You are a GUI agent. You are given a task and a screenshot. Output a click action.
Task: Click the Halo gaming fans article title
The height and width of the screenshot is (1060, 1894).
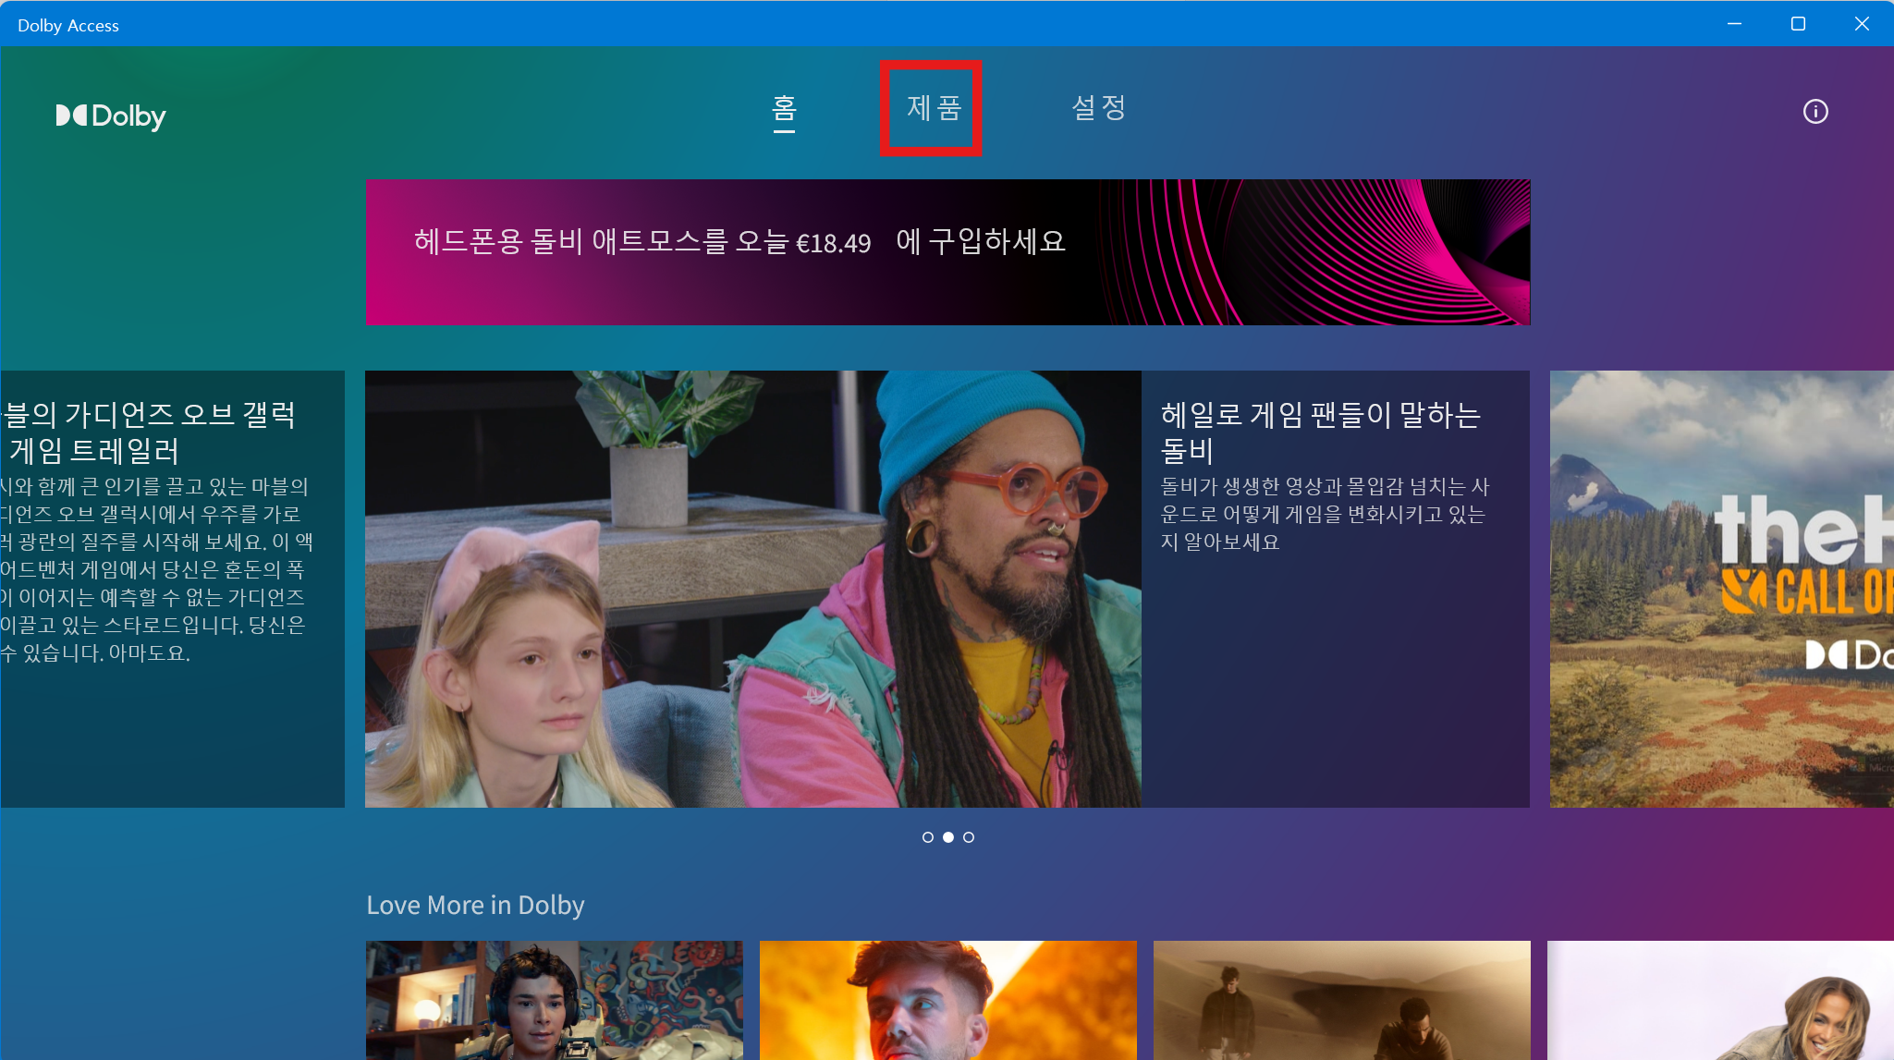pos(1320,432)
